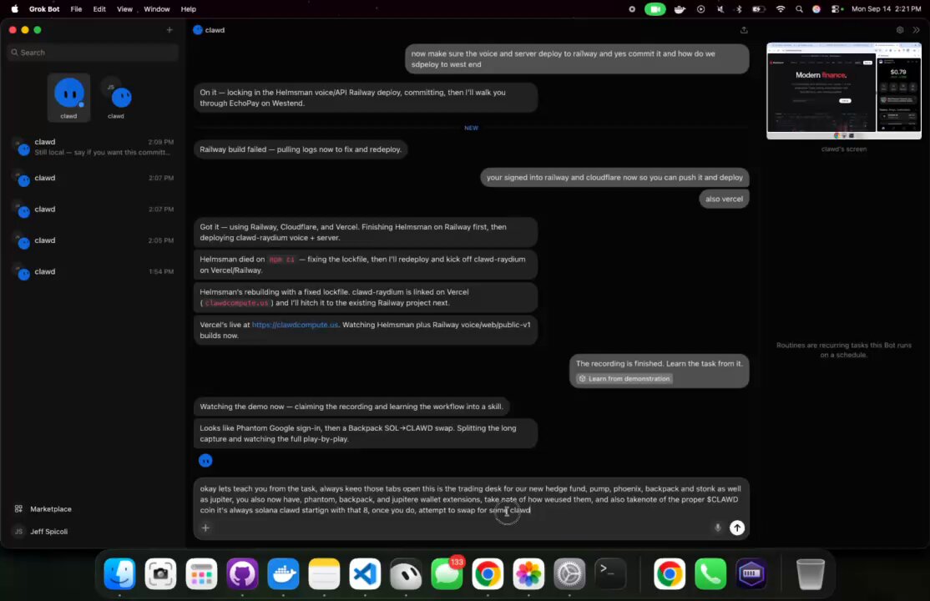Open Spotlight search in menu bar
Screen dimensions: 930x601
[x=799, y=9]
